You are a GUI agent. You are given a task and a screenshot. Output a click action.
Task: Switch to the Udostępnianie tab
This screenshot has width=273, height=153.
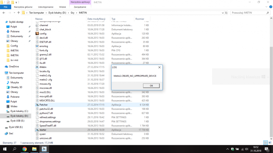[46, 7]
